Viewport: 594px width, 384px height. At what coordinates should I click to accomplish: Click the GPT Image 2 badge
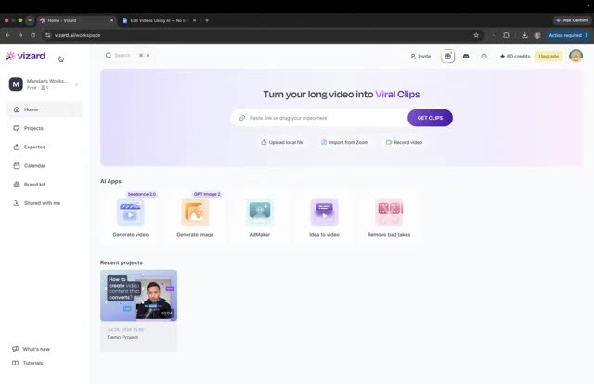(207, 194)
